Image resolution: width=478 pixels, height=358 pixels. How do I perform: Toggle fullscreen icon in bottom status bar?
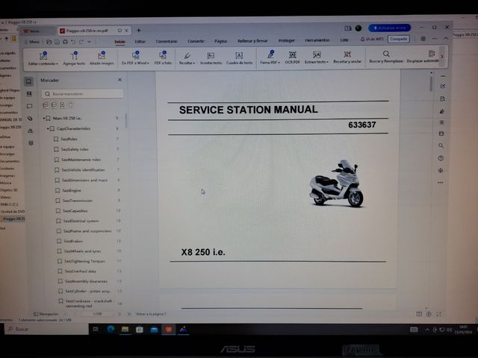tap(438, 314)
